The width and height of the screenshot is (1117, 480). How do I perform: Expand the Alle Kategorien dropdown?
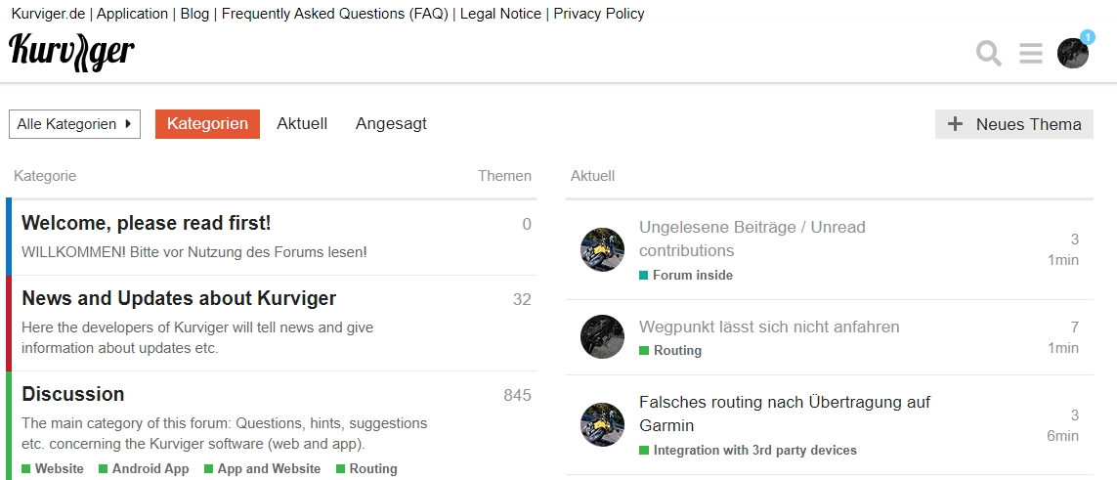pyautogui.click(x=75, y=124)
